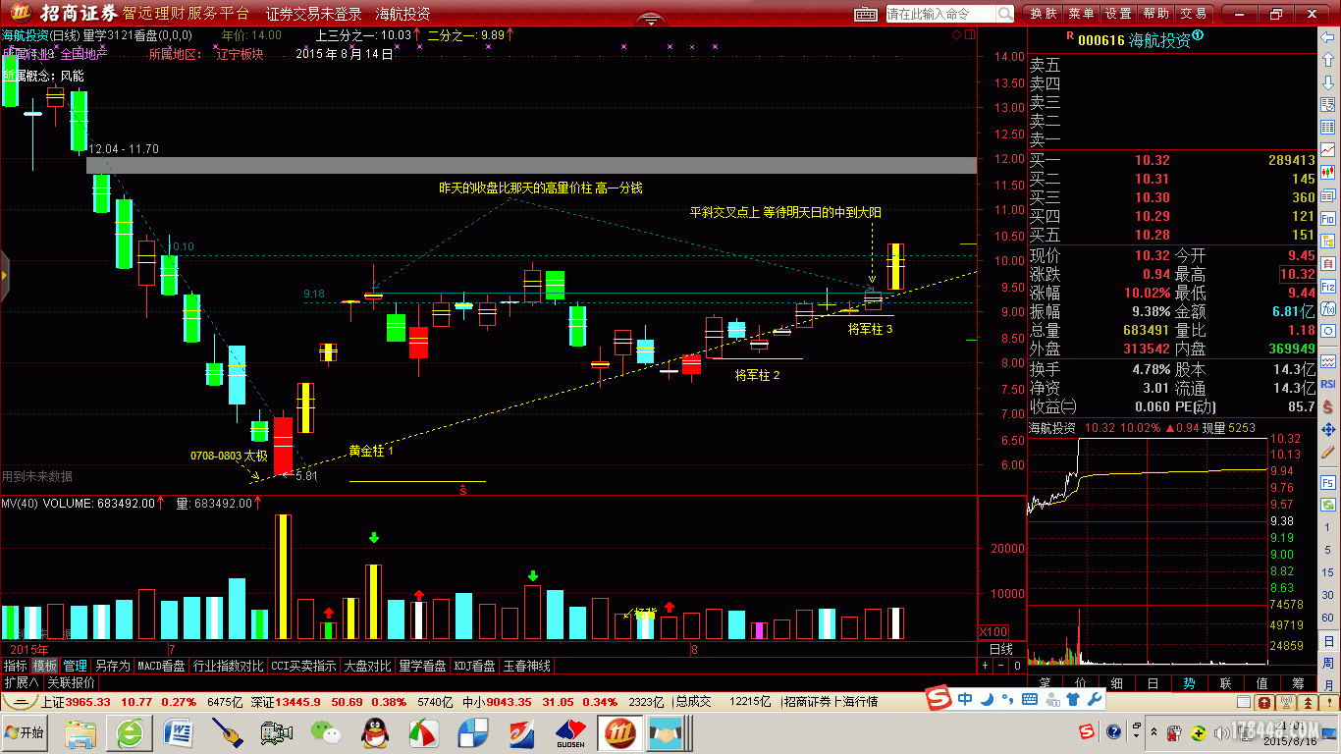Expand the 扩展∧ panel
The width and height of the screenshot is (1341, 754).
[x=21, y=682]
